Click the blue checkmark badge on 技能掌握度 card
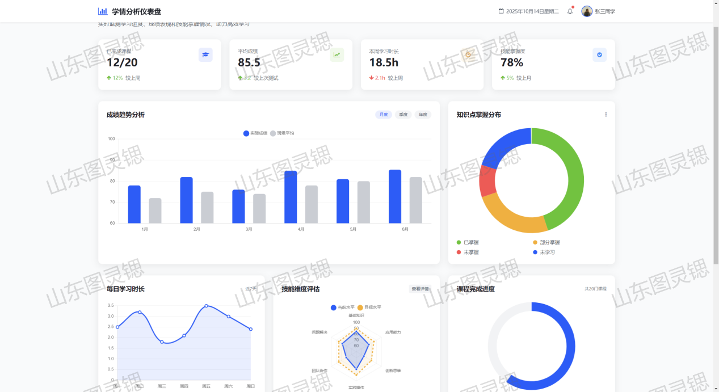Screen dimensions: 719x392 point(599,54)
